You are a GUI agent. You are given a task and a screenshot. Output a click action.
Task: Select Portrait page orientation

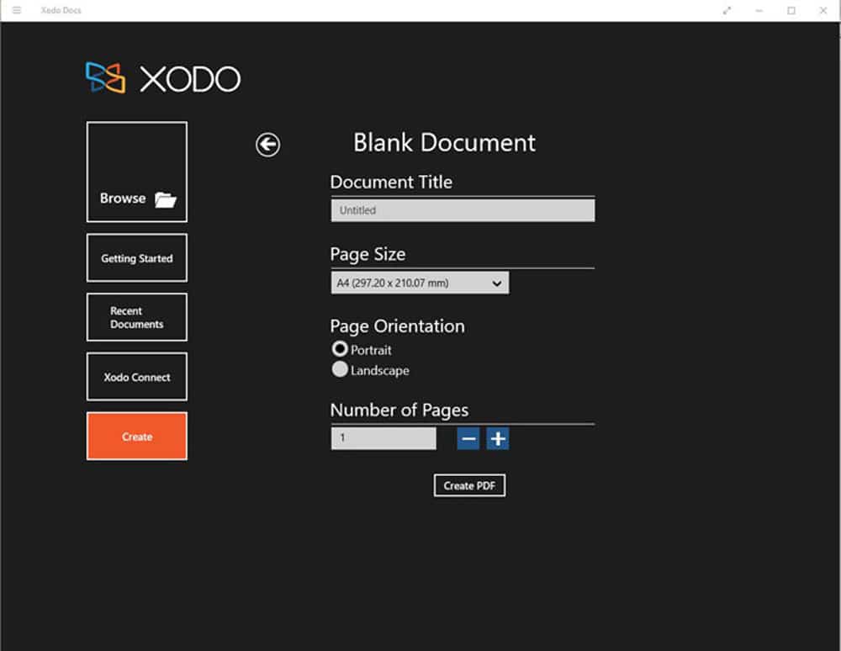340,349
